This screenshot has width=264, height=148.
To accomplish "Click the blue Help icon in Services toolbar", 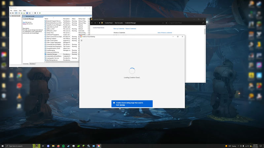I will coord(27,13).
